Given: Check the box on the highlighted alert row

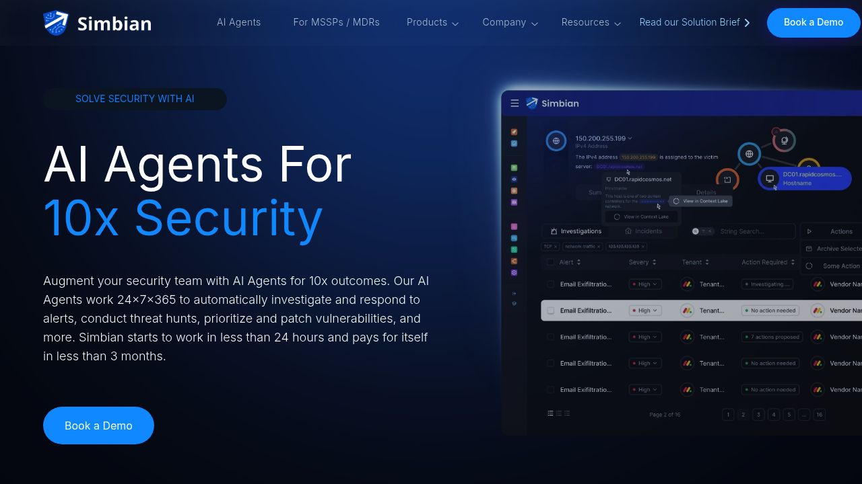Looking at the screenshot, I should click(x=550, y=311).
